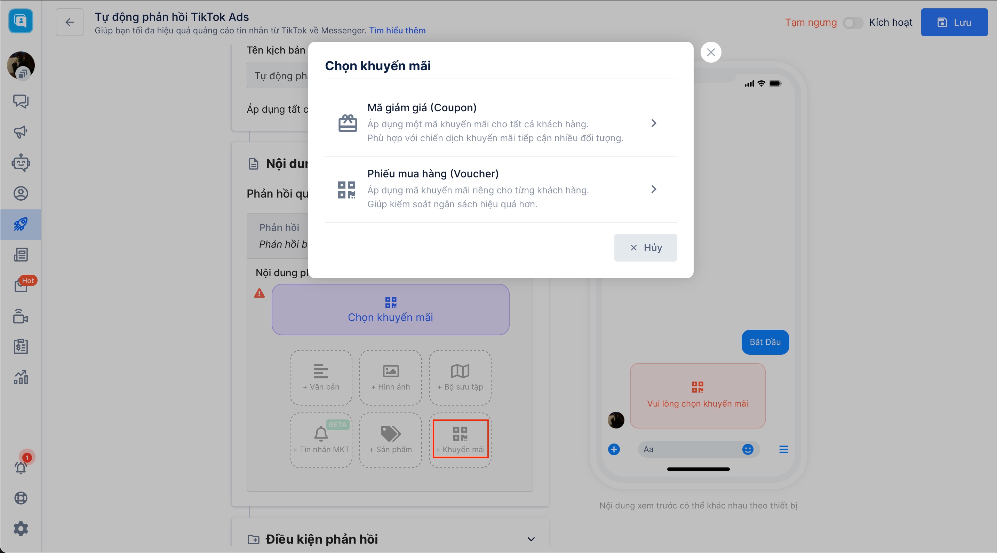The height and width of the screenshot is (553, 997).
Task: Toggle the Kích hoạt activation switch
Action: (x=853, y=23)
